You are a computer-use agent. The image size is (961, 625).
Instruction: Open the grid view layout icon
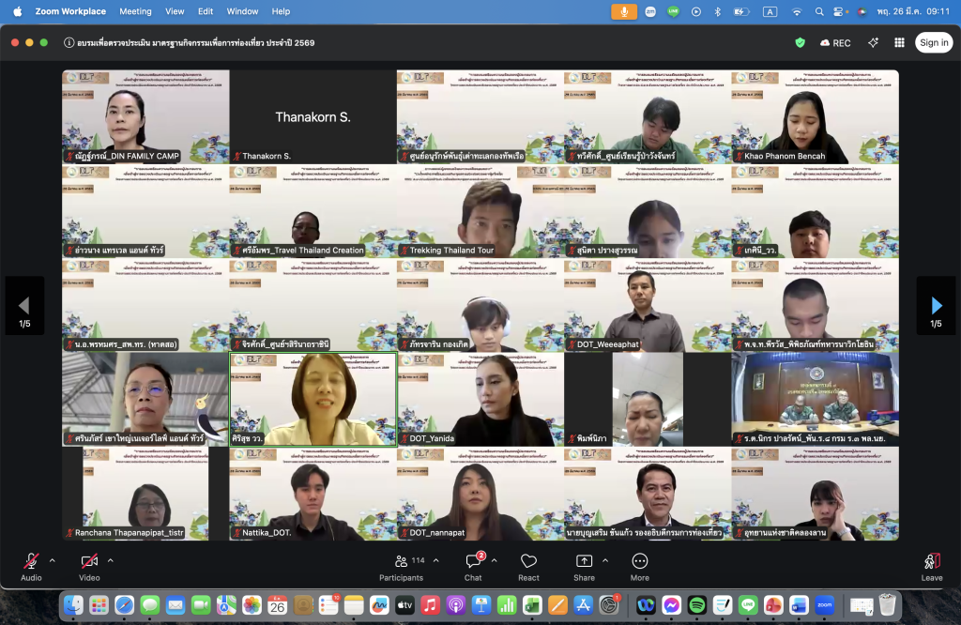[x=899, y=42]
